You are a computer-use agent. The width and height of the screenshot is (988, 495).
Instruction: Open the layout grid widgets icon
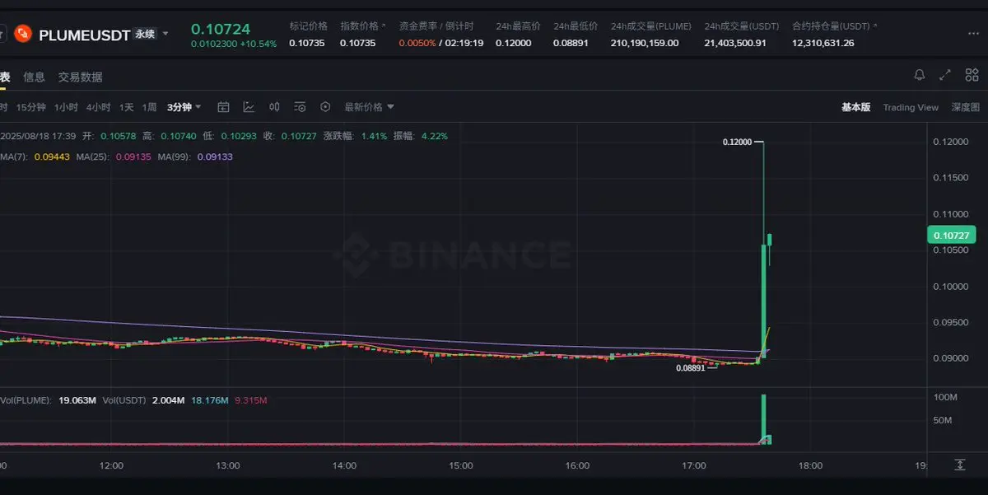972,75
